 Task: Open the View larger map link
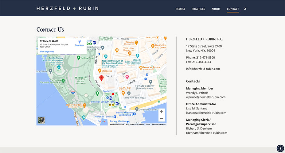[47, 52]
